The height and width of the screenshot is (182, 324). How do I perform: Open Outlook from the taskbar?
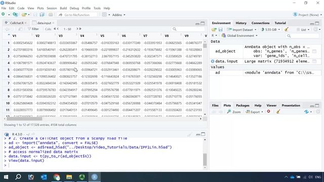tap(44, 177)
